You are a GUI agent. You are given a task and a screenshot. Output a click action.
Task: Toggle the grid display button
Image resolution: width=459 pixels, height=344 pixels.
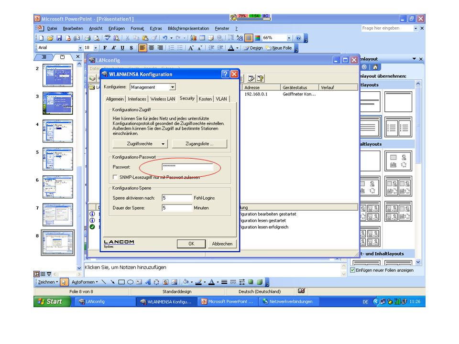click(x=249, y=38)
